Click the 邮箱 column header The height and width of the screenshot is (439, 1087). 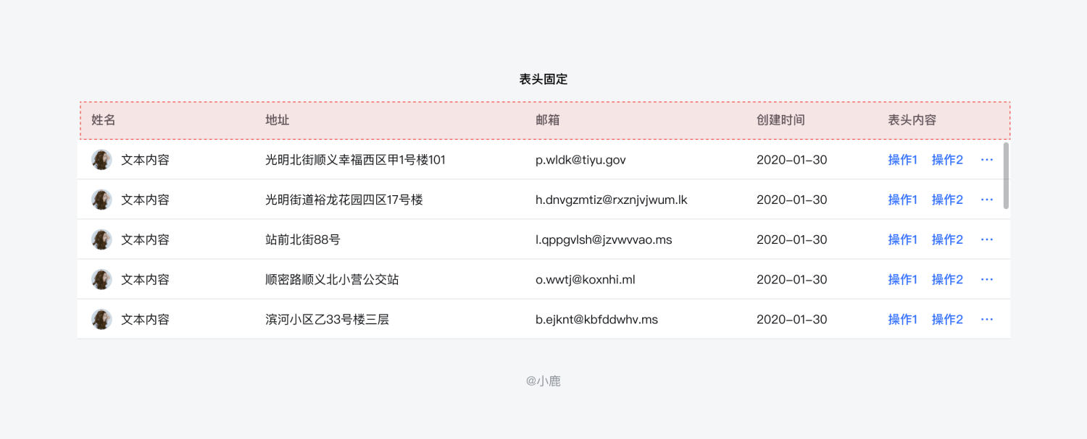(x=548, y=120)
